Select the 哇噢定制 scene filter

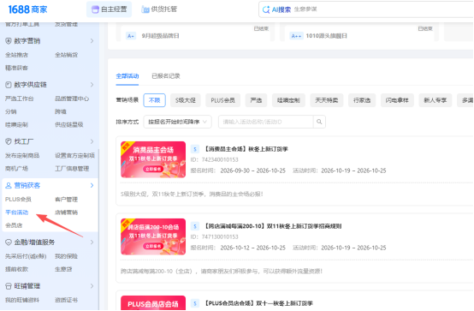288,100
